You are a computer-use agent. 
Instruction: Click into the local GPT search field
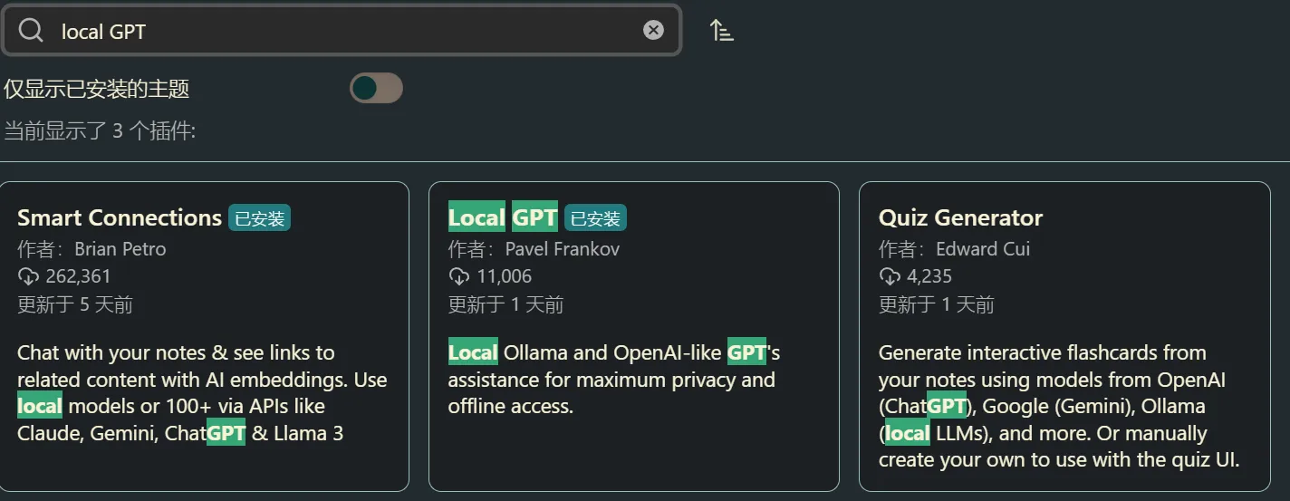342,31
